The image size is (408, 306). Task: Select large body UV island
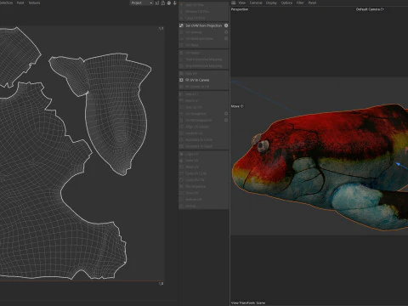pos(42,193)
